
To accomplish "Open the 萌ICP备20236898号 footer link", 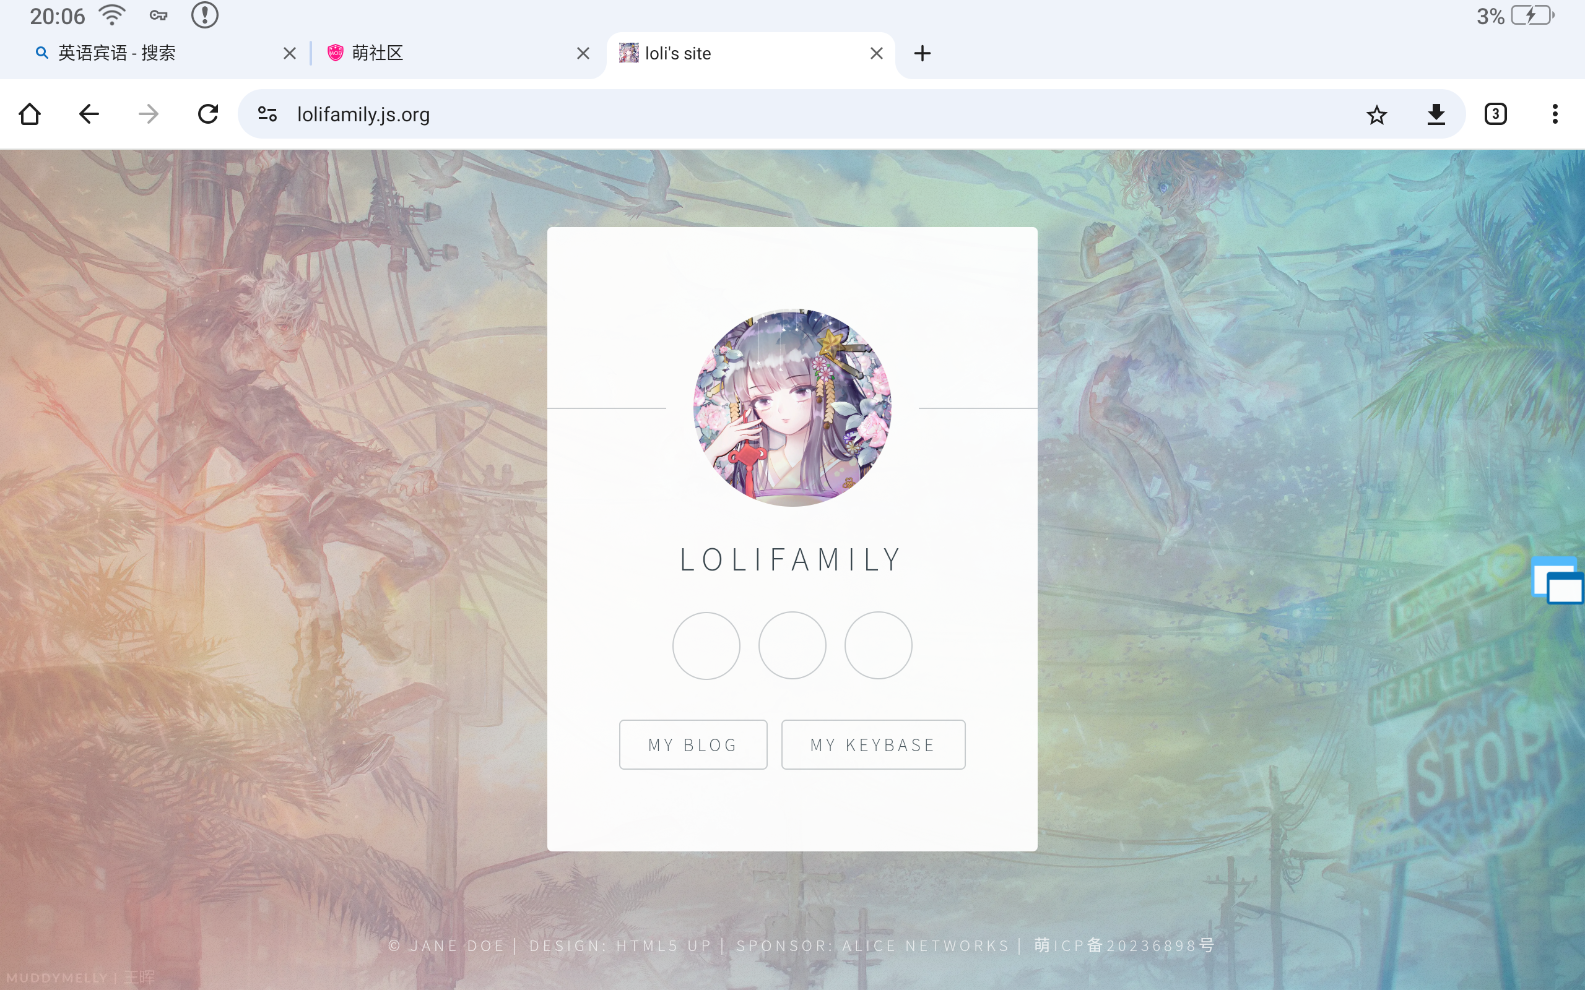I will tap(1124, 945).
